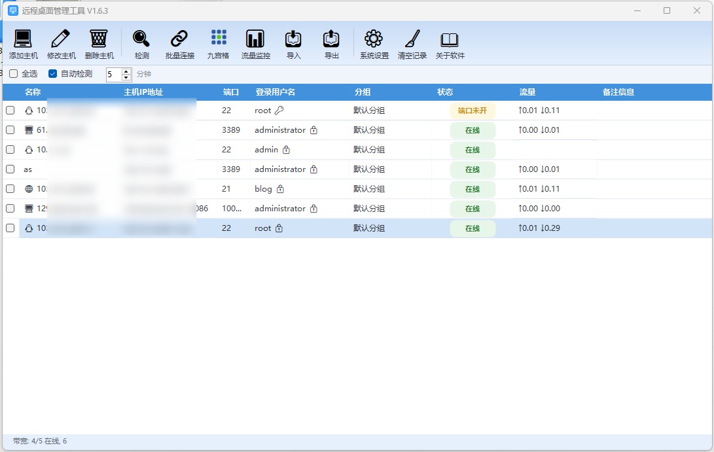Sort by the 端口 column header

(231, 92)
